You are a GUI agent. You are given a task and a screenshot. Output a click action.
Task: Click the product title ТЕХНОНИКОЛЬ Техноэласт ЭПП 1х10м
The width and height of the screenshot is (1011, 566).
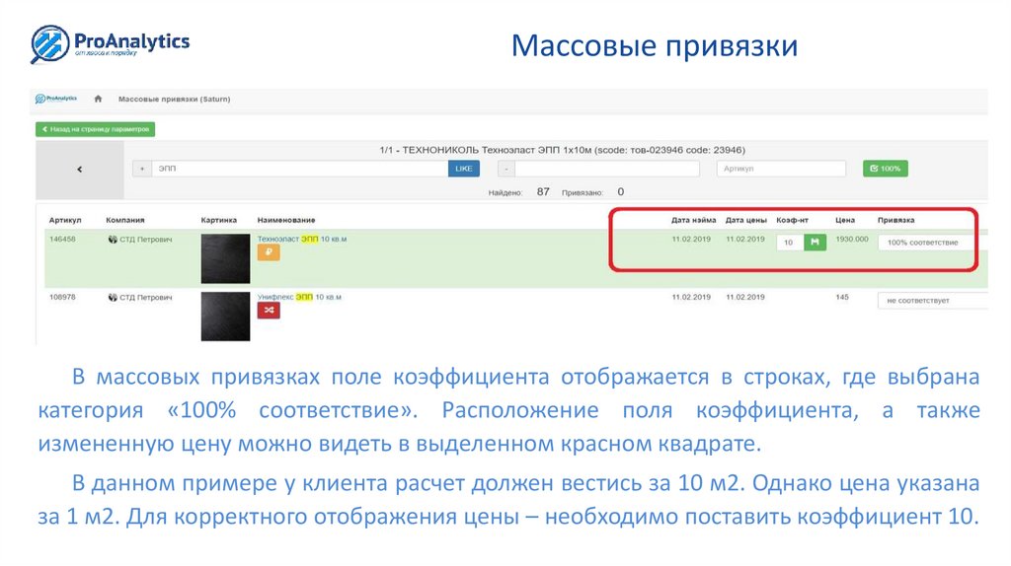click(562, 150)
